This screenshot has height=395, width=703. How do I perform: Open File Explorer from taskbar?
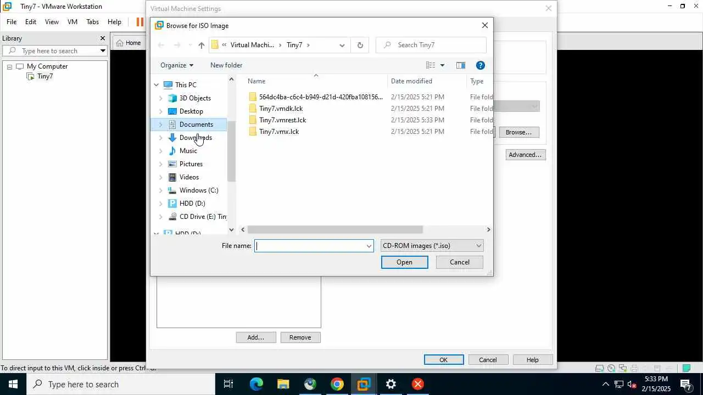pos(283,384)
